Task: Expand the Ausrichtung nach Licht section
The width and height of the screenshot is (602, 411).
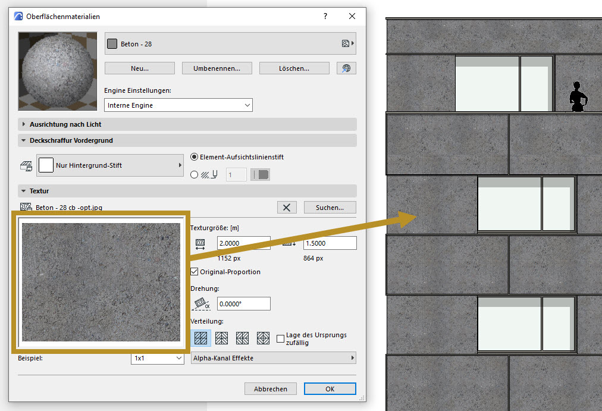Action: tap(187, 124)
